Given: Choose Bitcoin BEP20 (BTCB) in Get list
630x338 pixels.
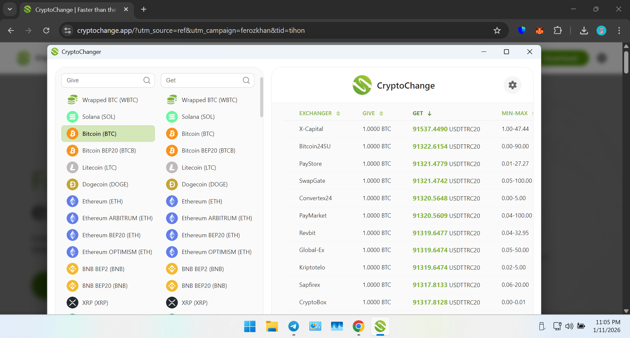Looking at the screenshot, I should [x=207, y=151].
